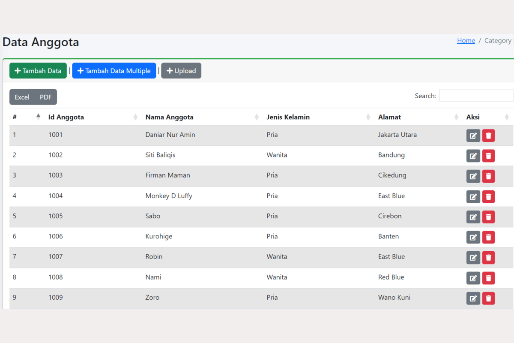Viewport: 514px width, 343px height.
Task: Focus the Search input field
Action: (x=475, y=96)
